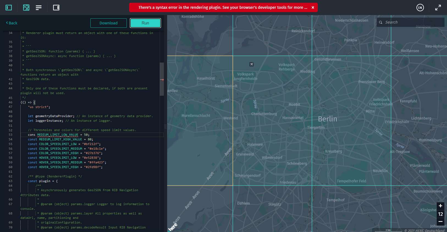The width and height of the screenshot is (447, 232).
Task: Dismiss the syntax error notification
Action: coord(313,8)
